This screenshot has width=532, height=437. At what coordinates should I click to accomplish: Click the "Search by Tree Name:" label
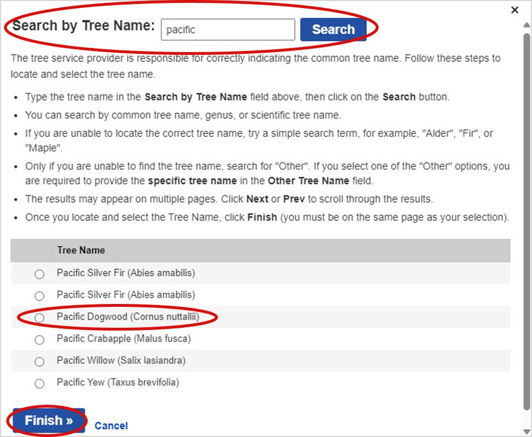coord(83,26)
